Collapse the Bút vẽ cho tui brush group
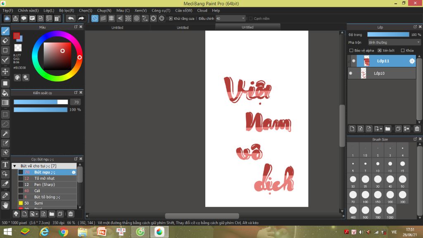This screenshot has width=423, height=238. [x=14, y=166]
